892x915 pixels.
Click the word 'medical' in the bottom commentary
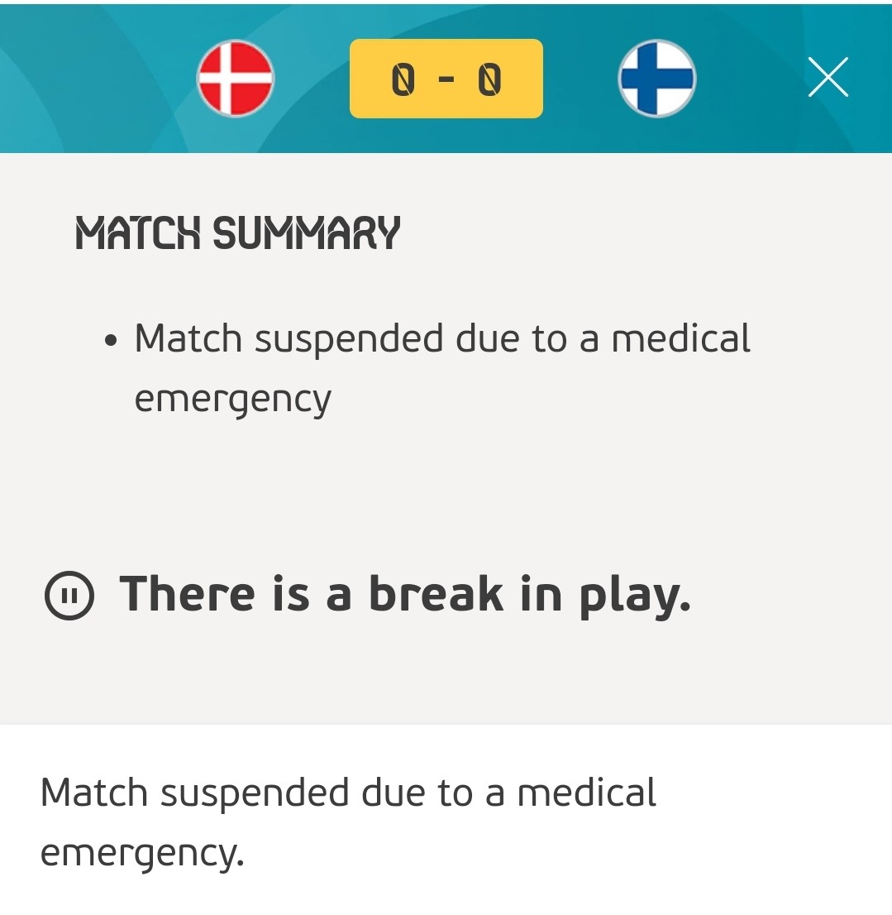point(586,793)
